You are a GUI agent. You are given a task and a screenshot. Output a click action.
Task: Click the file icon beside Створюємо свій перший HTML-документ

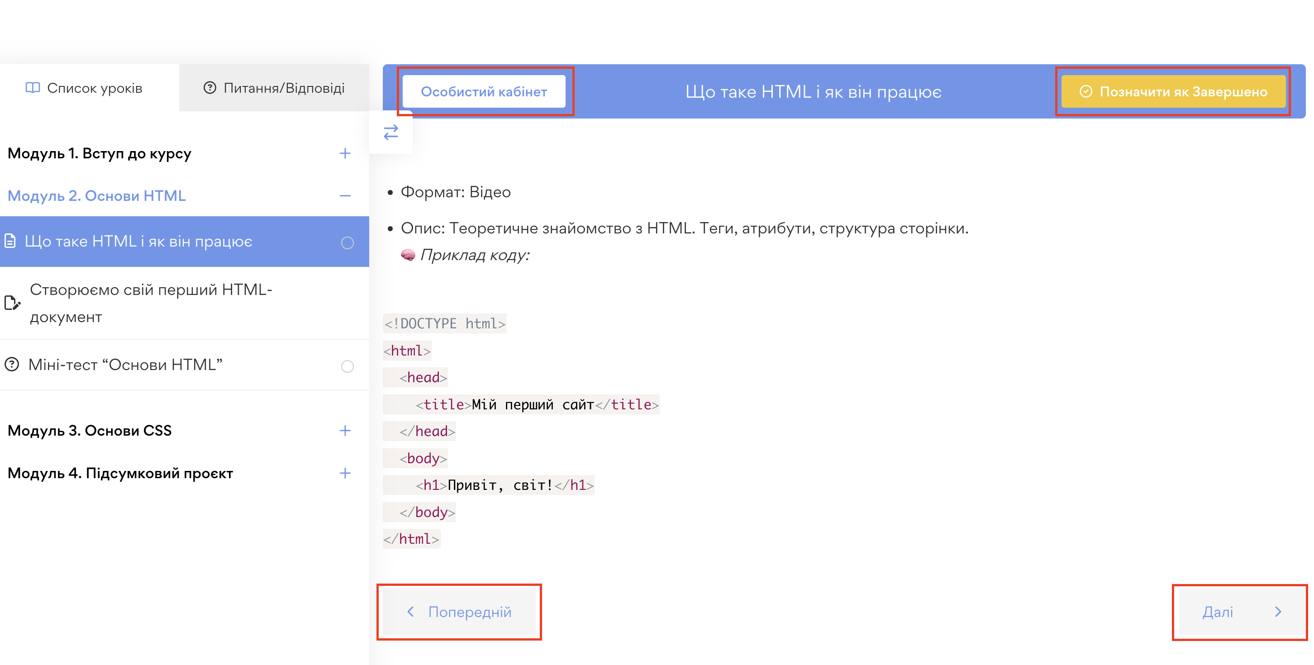11,303
